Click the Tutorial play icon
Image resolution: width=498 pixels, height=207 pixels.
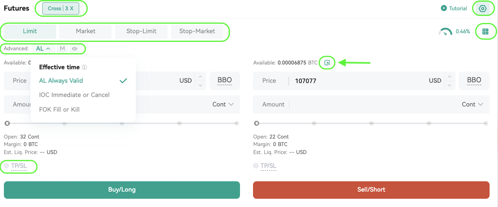click(444, 9)
